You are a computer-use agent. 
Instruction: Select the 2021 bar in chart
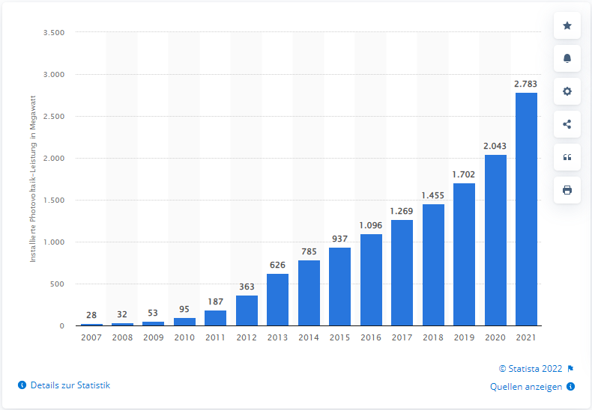tap(526, 209)
